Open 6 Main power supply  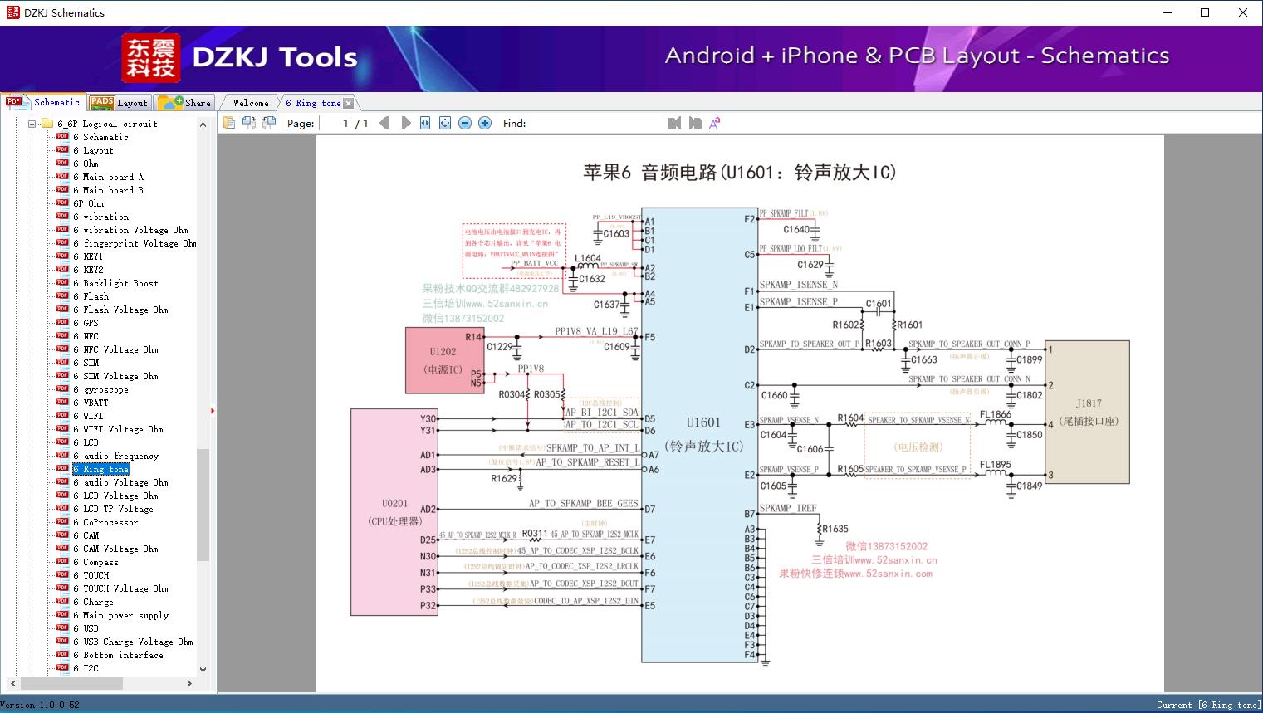pos(120,615)
